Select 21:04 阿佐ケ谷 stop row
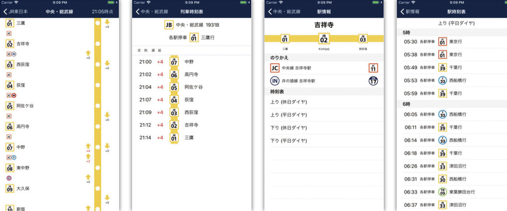 click(191, 87)
